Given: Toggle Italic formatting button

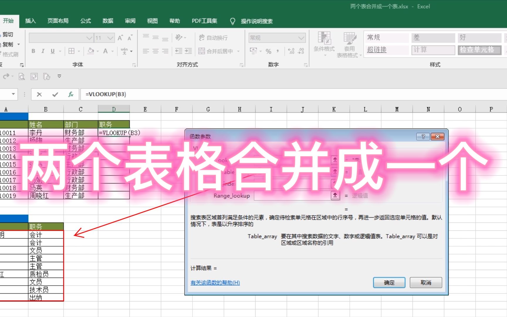Looking at the screenshot, I should (x=43, y=51).
